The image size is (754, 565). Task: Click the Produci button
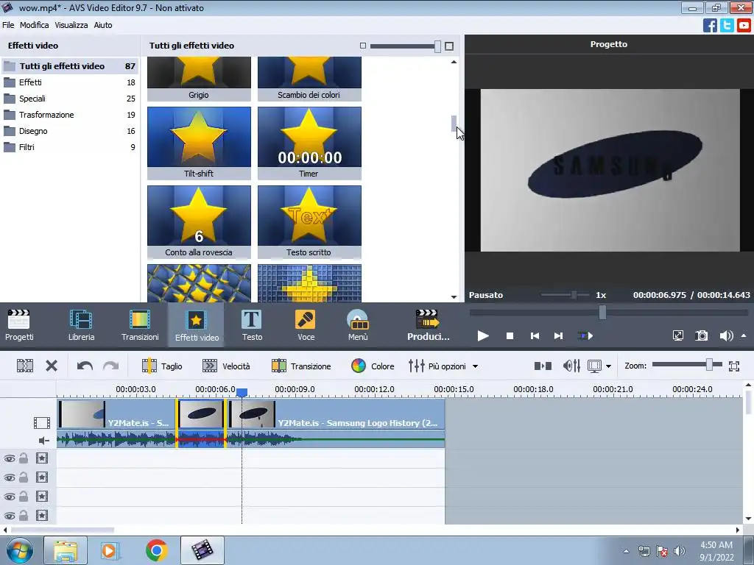(x=428, y=325)
